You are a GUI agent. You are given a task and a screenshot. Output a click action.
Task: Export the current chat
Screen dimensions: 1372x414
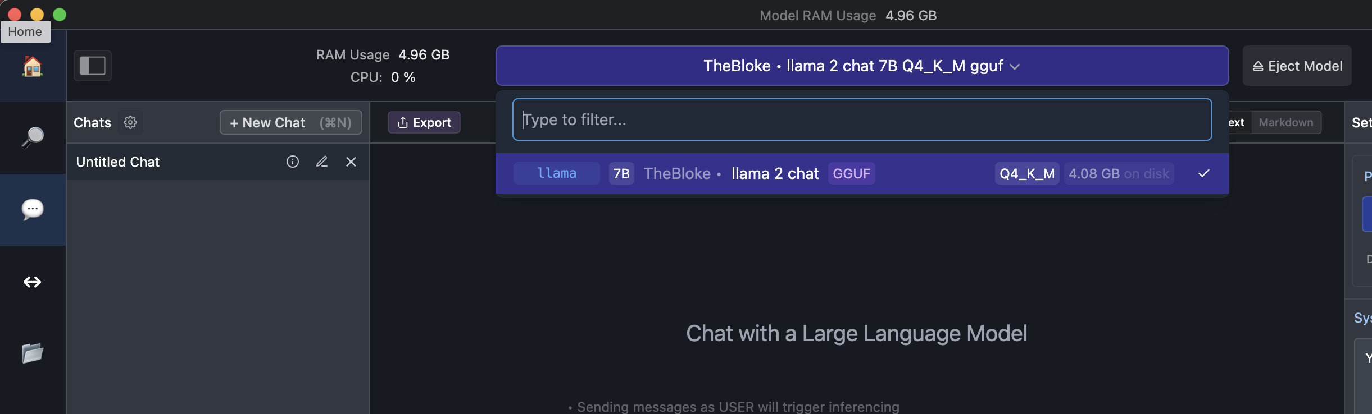click(x=424, y=122)
